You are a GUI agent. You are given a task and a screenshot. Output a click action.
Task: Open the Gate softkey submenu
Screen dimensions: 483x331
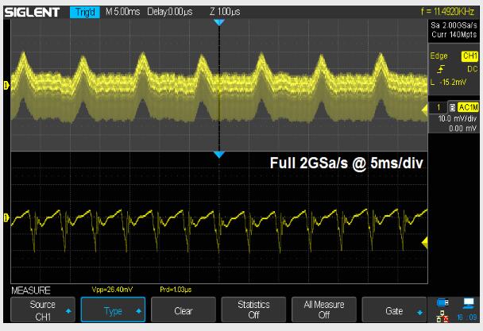394,310
